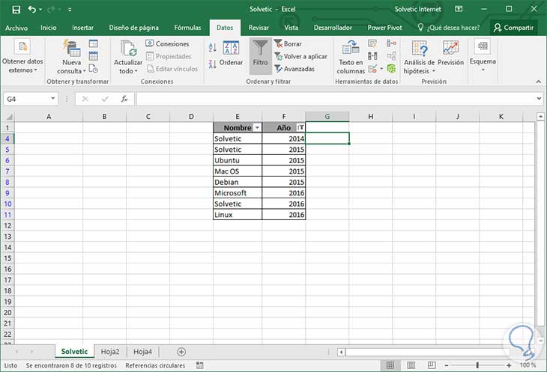Toggle the Filtro funnel button
This screenshot has height=372, width=547.
pyautogui.click(x=261, y=55)
